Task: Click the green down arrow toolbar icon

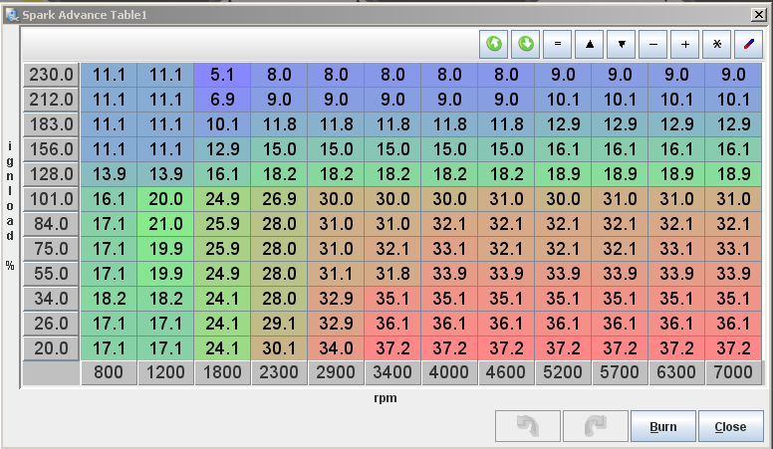Action: coord(526,44)
